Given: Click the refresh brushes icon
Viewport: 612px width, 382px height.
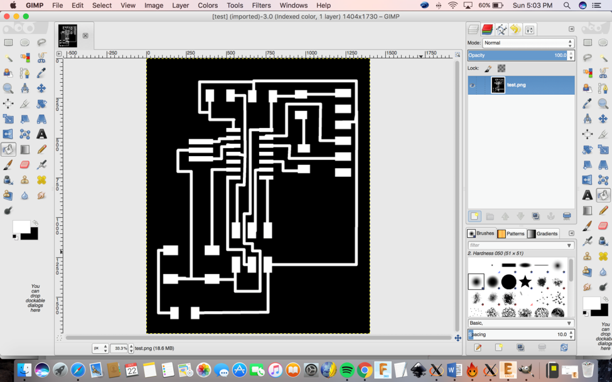Looking at the screenshot, I should [x=564, y=348].
